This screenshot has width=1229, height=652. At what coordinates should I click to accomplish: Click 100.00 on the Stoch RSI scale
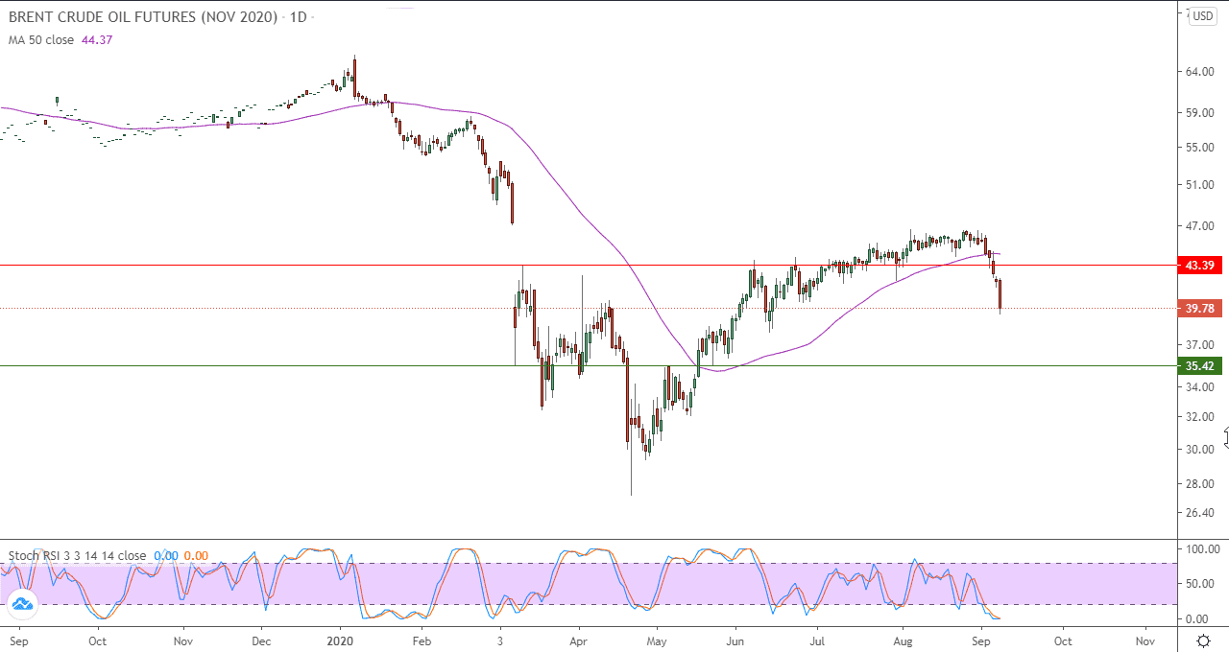1202,549
